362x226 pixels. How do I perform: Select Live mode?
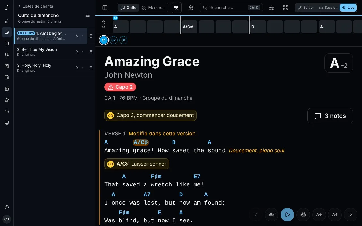point(348,8)
